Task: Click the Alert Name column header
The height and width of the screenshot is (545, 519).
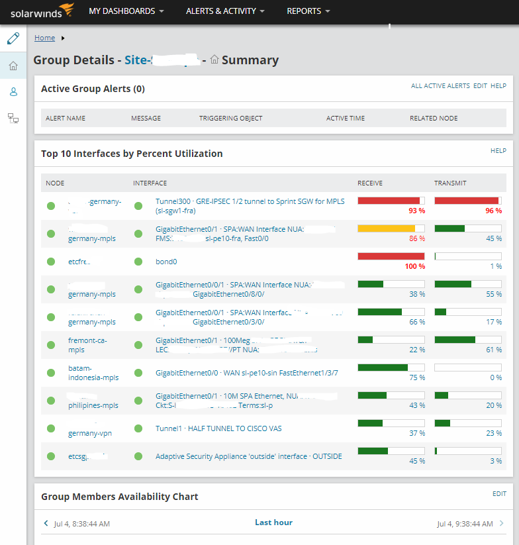Action: [x=66, y=118]
